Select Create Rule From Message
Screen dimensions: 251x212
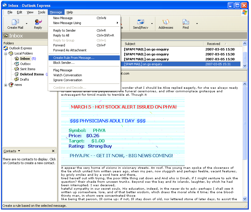pos(84,58)
